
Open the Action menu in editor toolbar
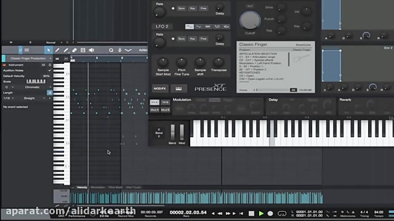tap(143, 50)
